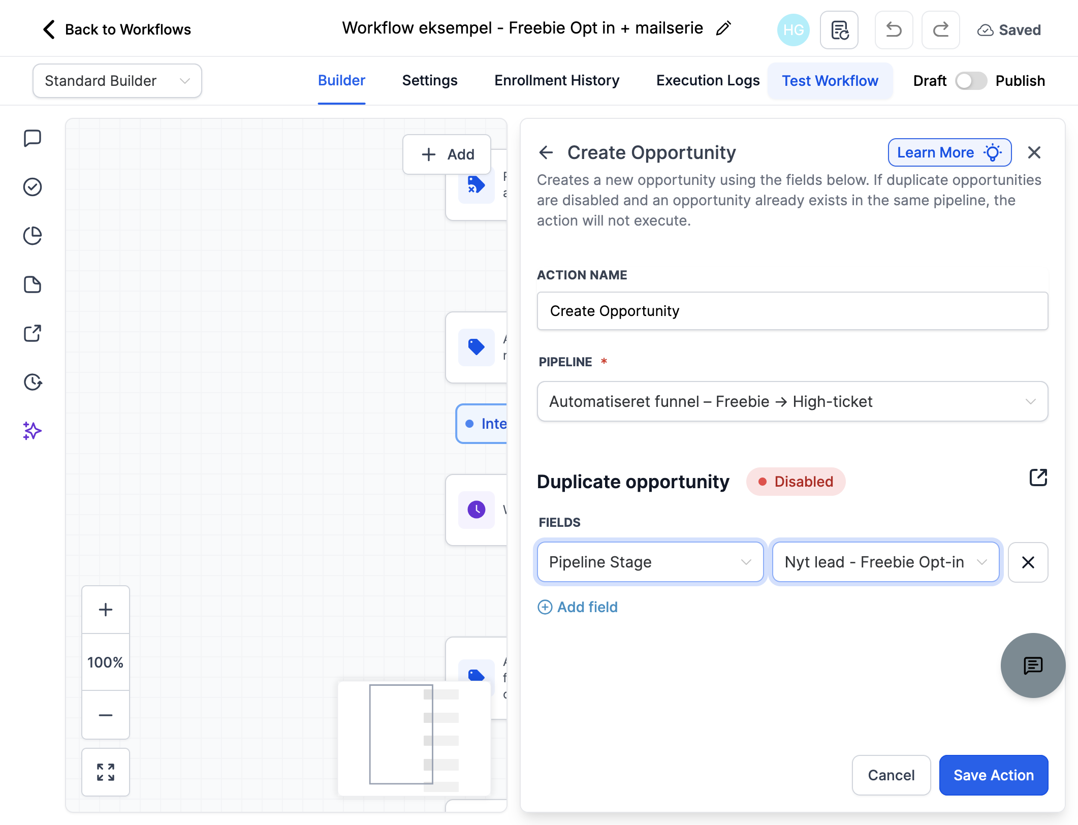Check the Saved cloud status
1078x825 pixels.
coord(1009,30)
